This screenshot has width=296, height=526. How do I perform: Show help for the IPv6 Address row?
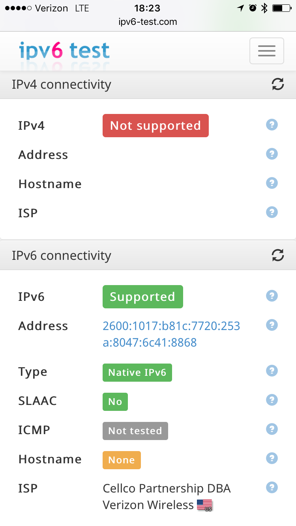(x=272, y=325)
